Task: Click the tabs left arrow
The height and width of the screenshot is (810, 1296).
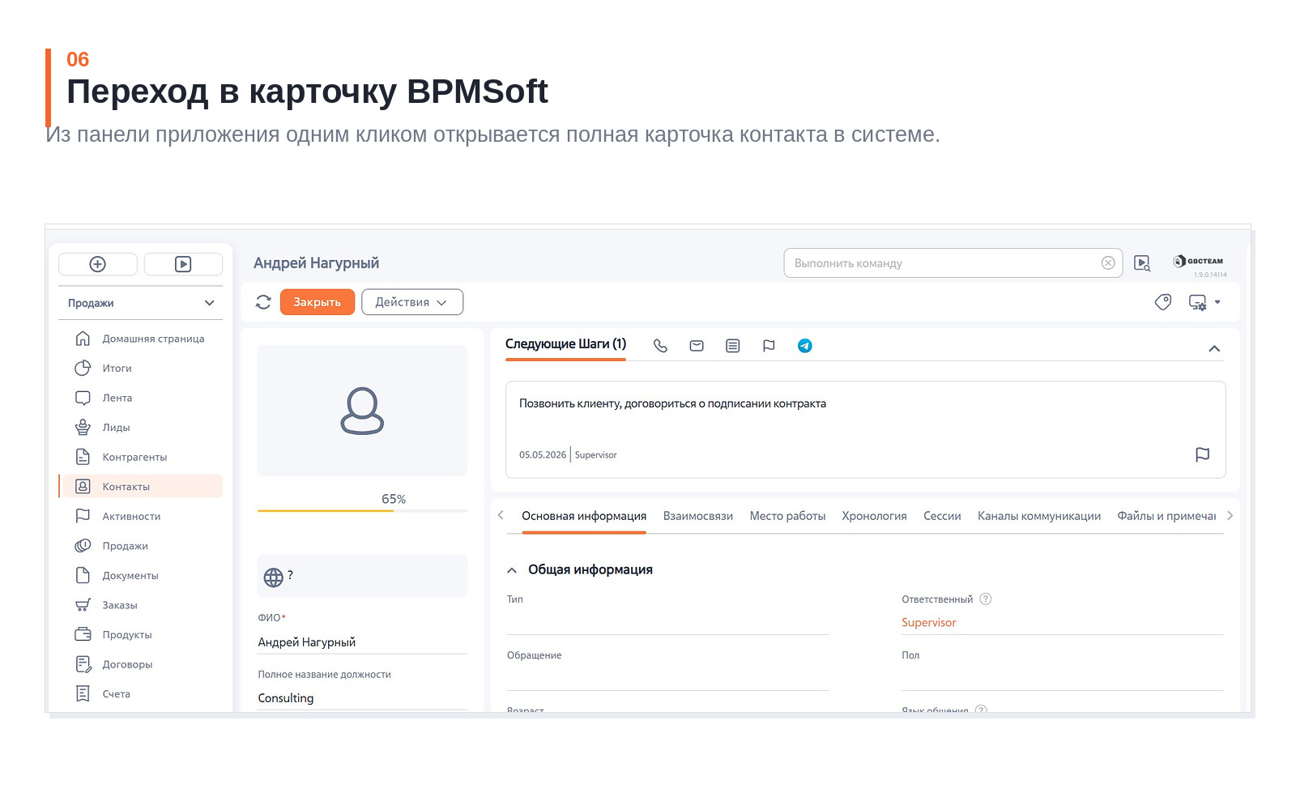Action: pyautogui.click(x=501, y=515)
